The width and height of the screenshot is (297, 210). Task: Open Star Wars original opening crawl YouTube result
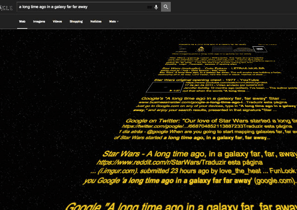(x=207, y=80)
